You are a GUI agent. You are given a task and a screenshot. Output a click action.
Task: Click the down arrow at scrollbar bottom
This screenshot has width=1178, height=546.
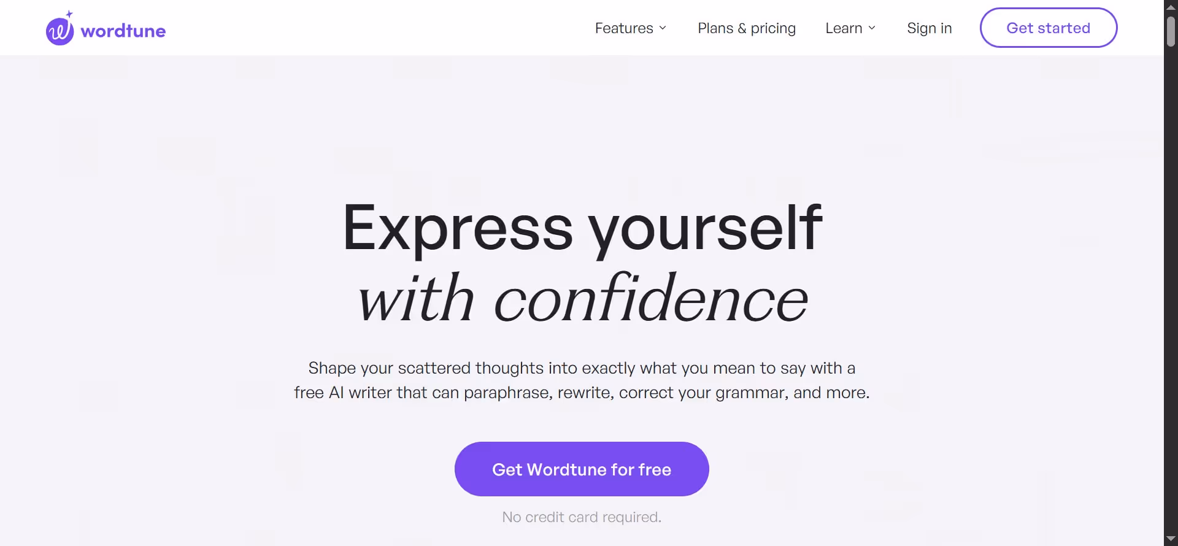pos(1171,538)
